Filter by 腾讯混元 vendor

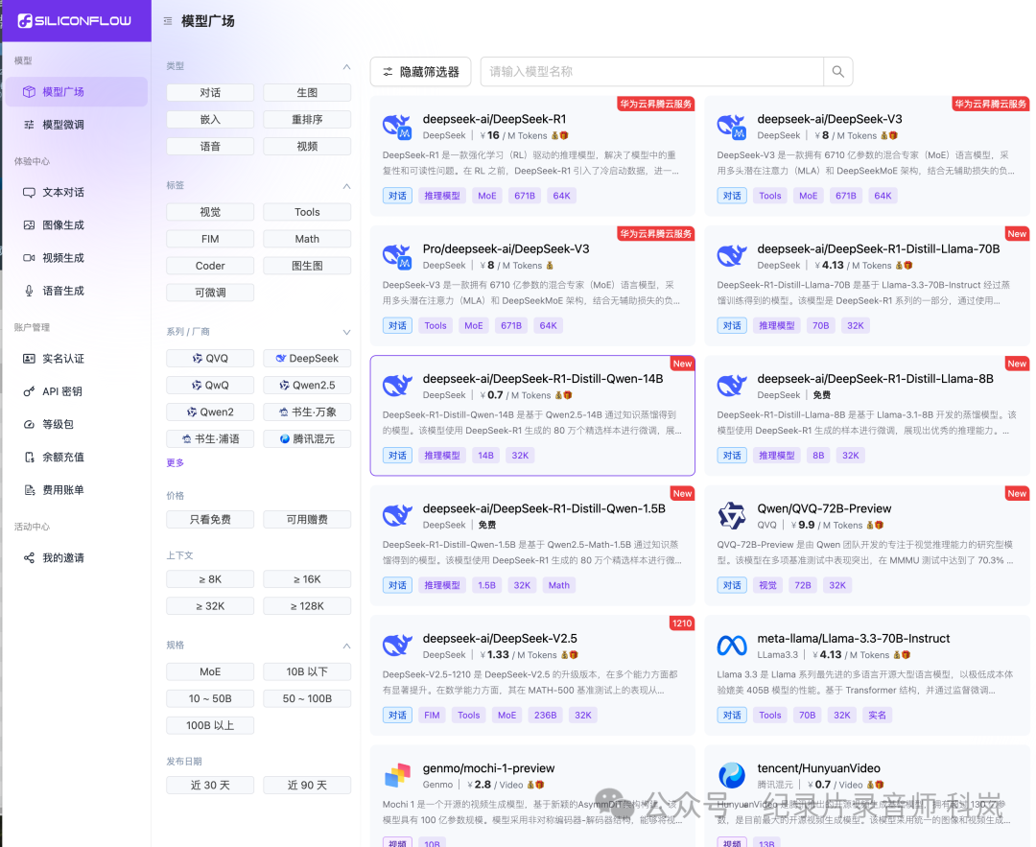coord(307,438)
